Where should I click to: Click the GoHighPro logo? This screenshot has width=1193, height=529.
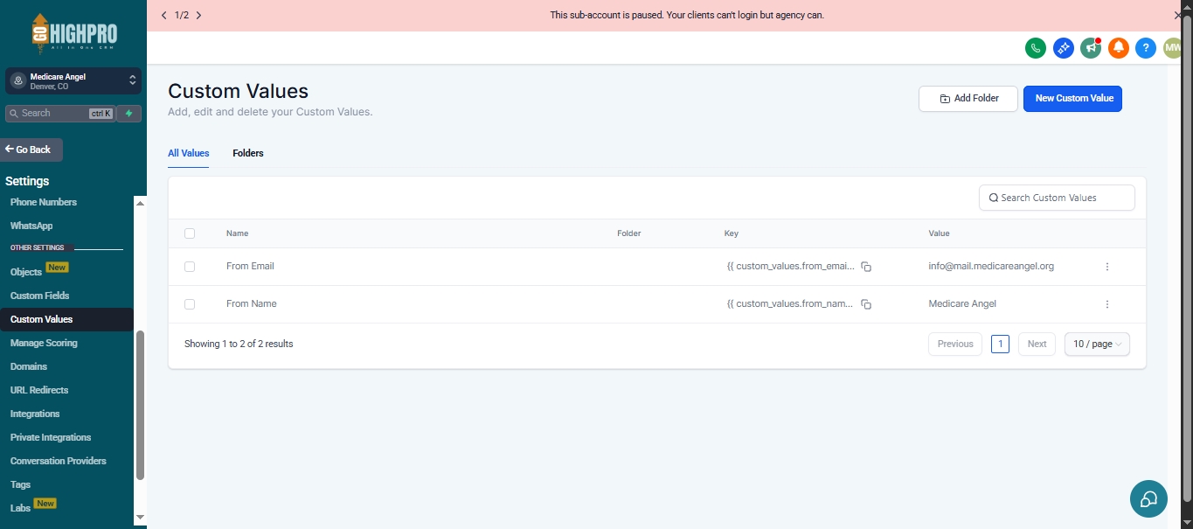pyautogui.click(x=73, y=34)
